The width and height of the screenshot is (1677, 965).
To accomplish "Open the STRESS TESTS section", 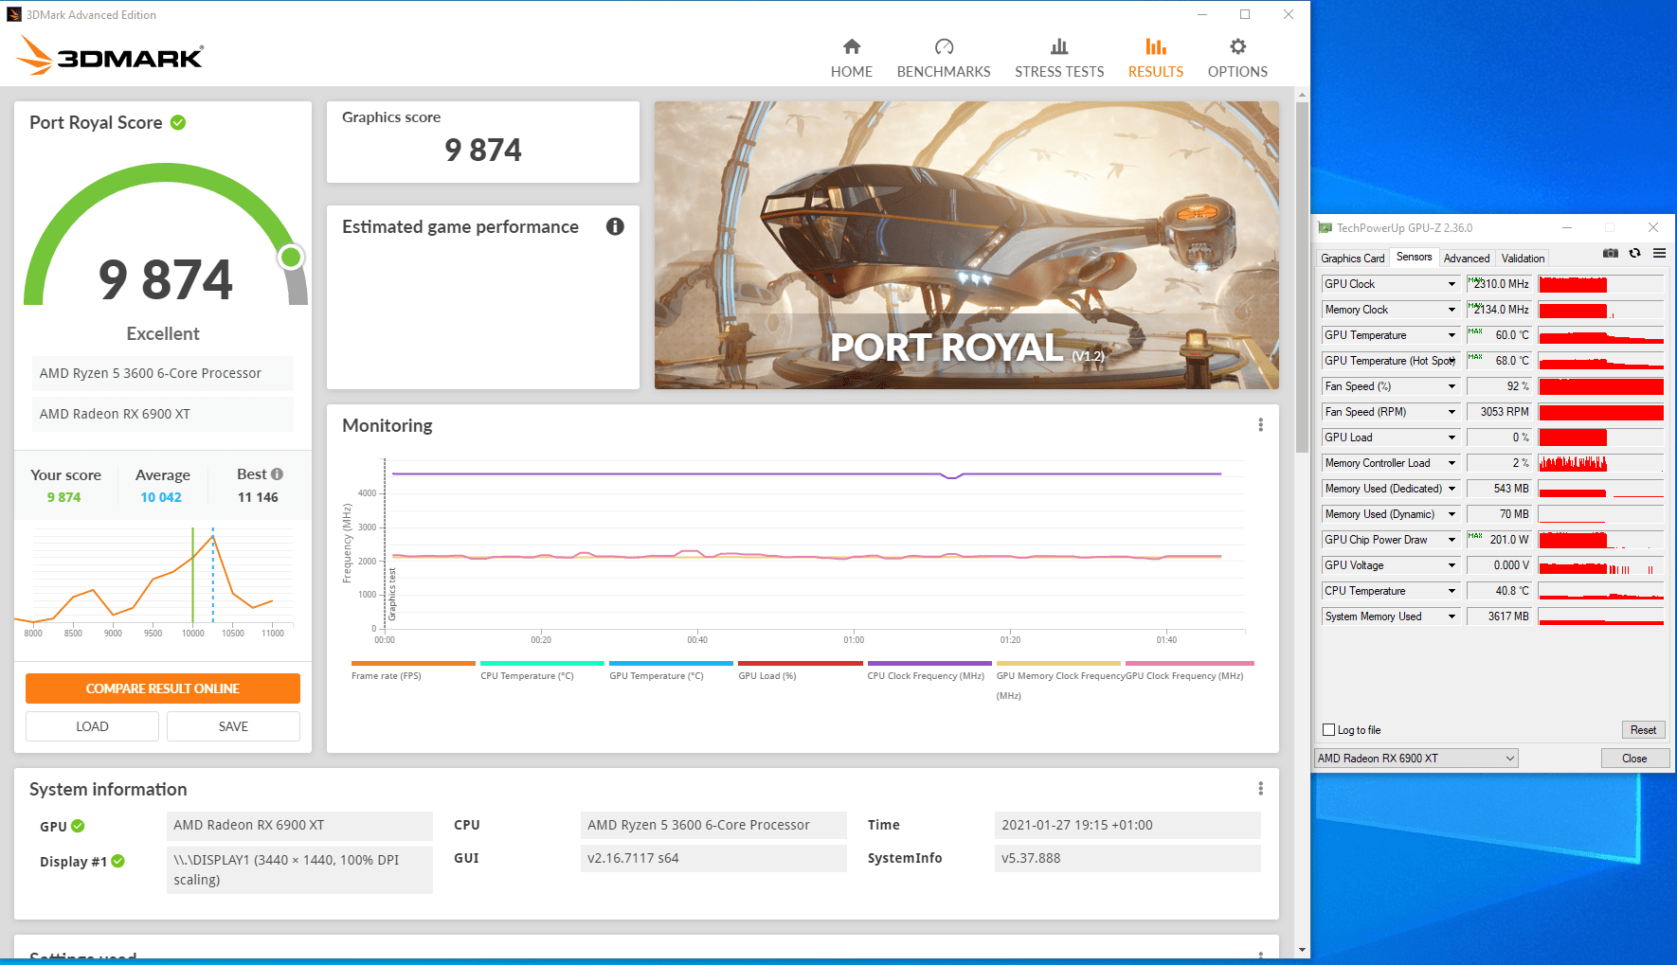I will tap(1059, 58).
